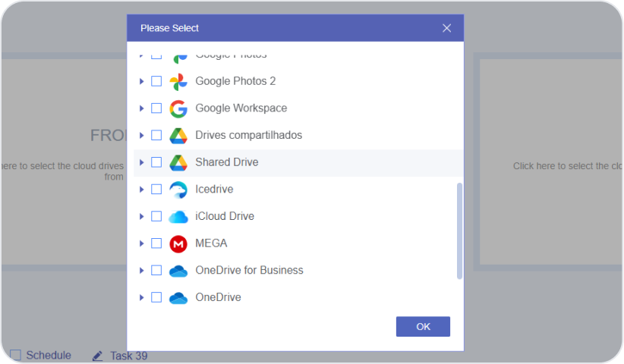Click the Google Photos 2 label
624x364 pixels.
pos(235,81)
